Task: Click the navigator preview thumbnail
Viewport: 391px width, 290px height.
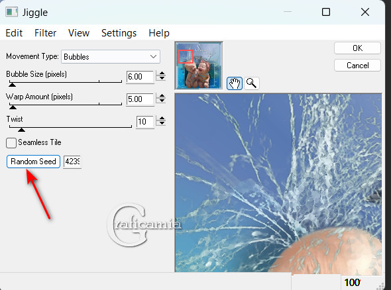Action: tap(199, 66)
